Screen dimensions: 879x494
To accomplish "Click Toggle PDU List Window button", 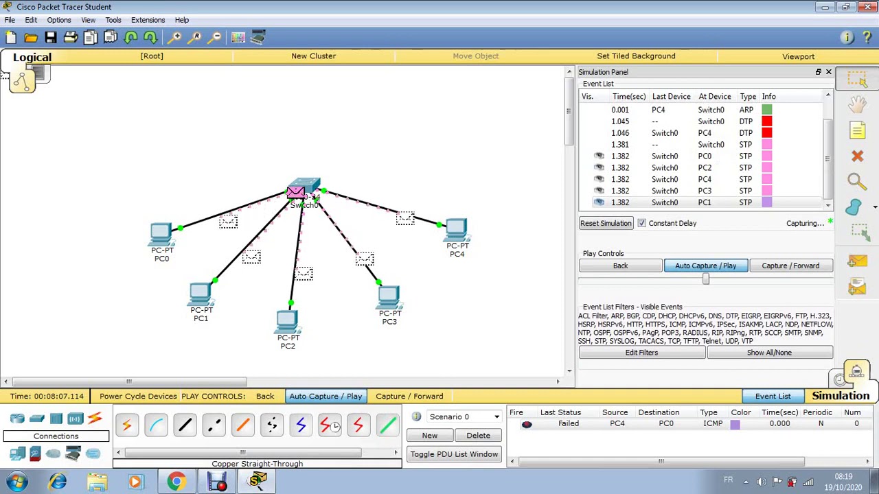I will point(454,454).
